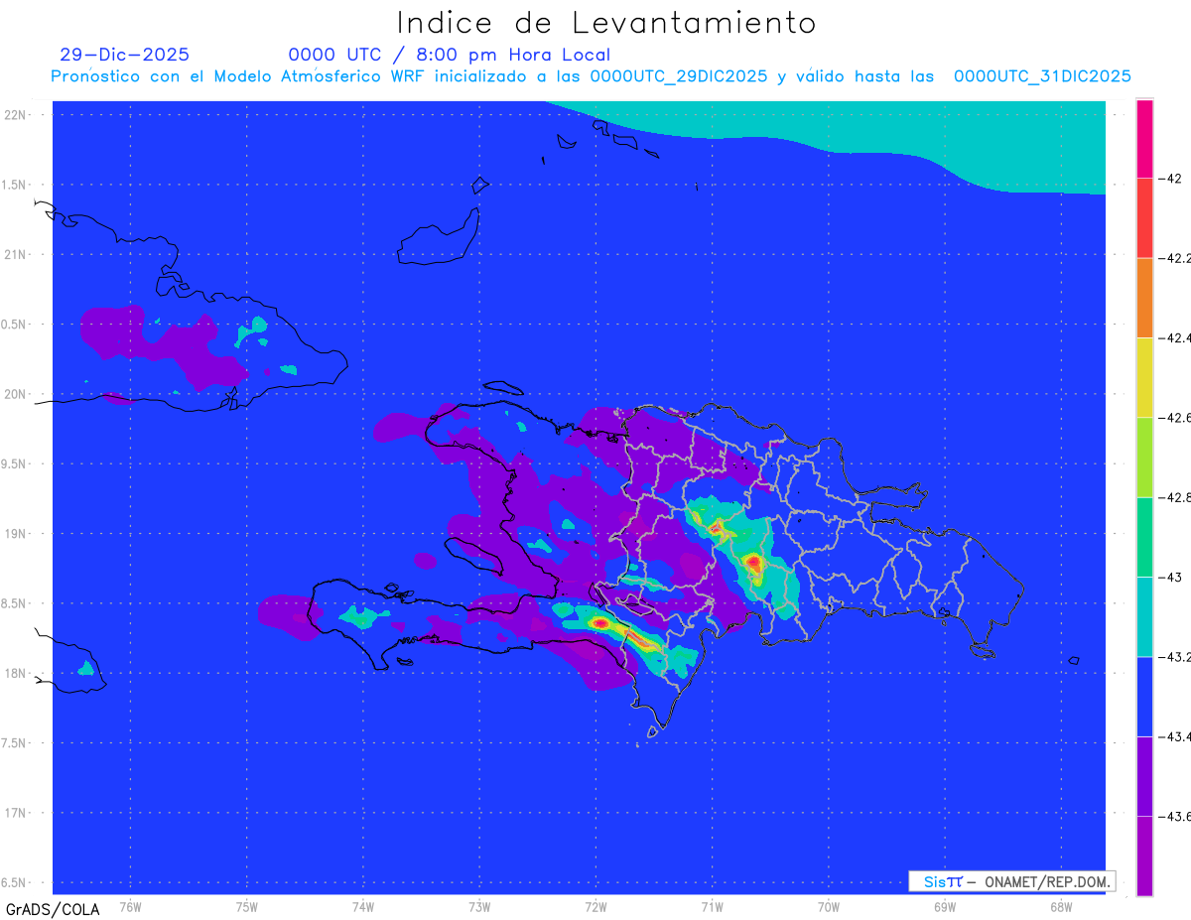Click the '75W' longitude label
This screenshot has height=920, width=1191.
tap(247, 905)
